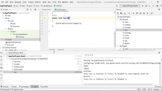Screen dimensions: 162x91
Task: Open Maven panel gear options
Action: (x=159, y=10)
